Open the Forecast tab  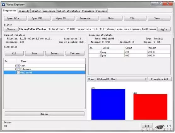[101, 11]
